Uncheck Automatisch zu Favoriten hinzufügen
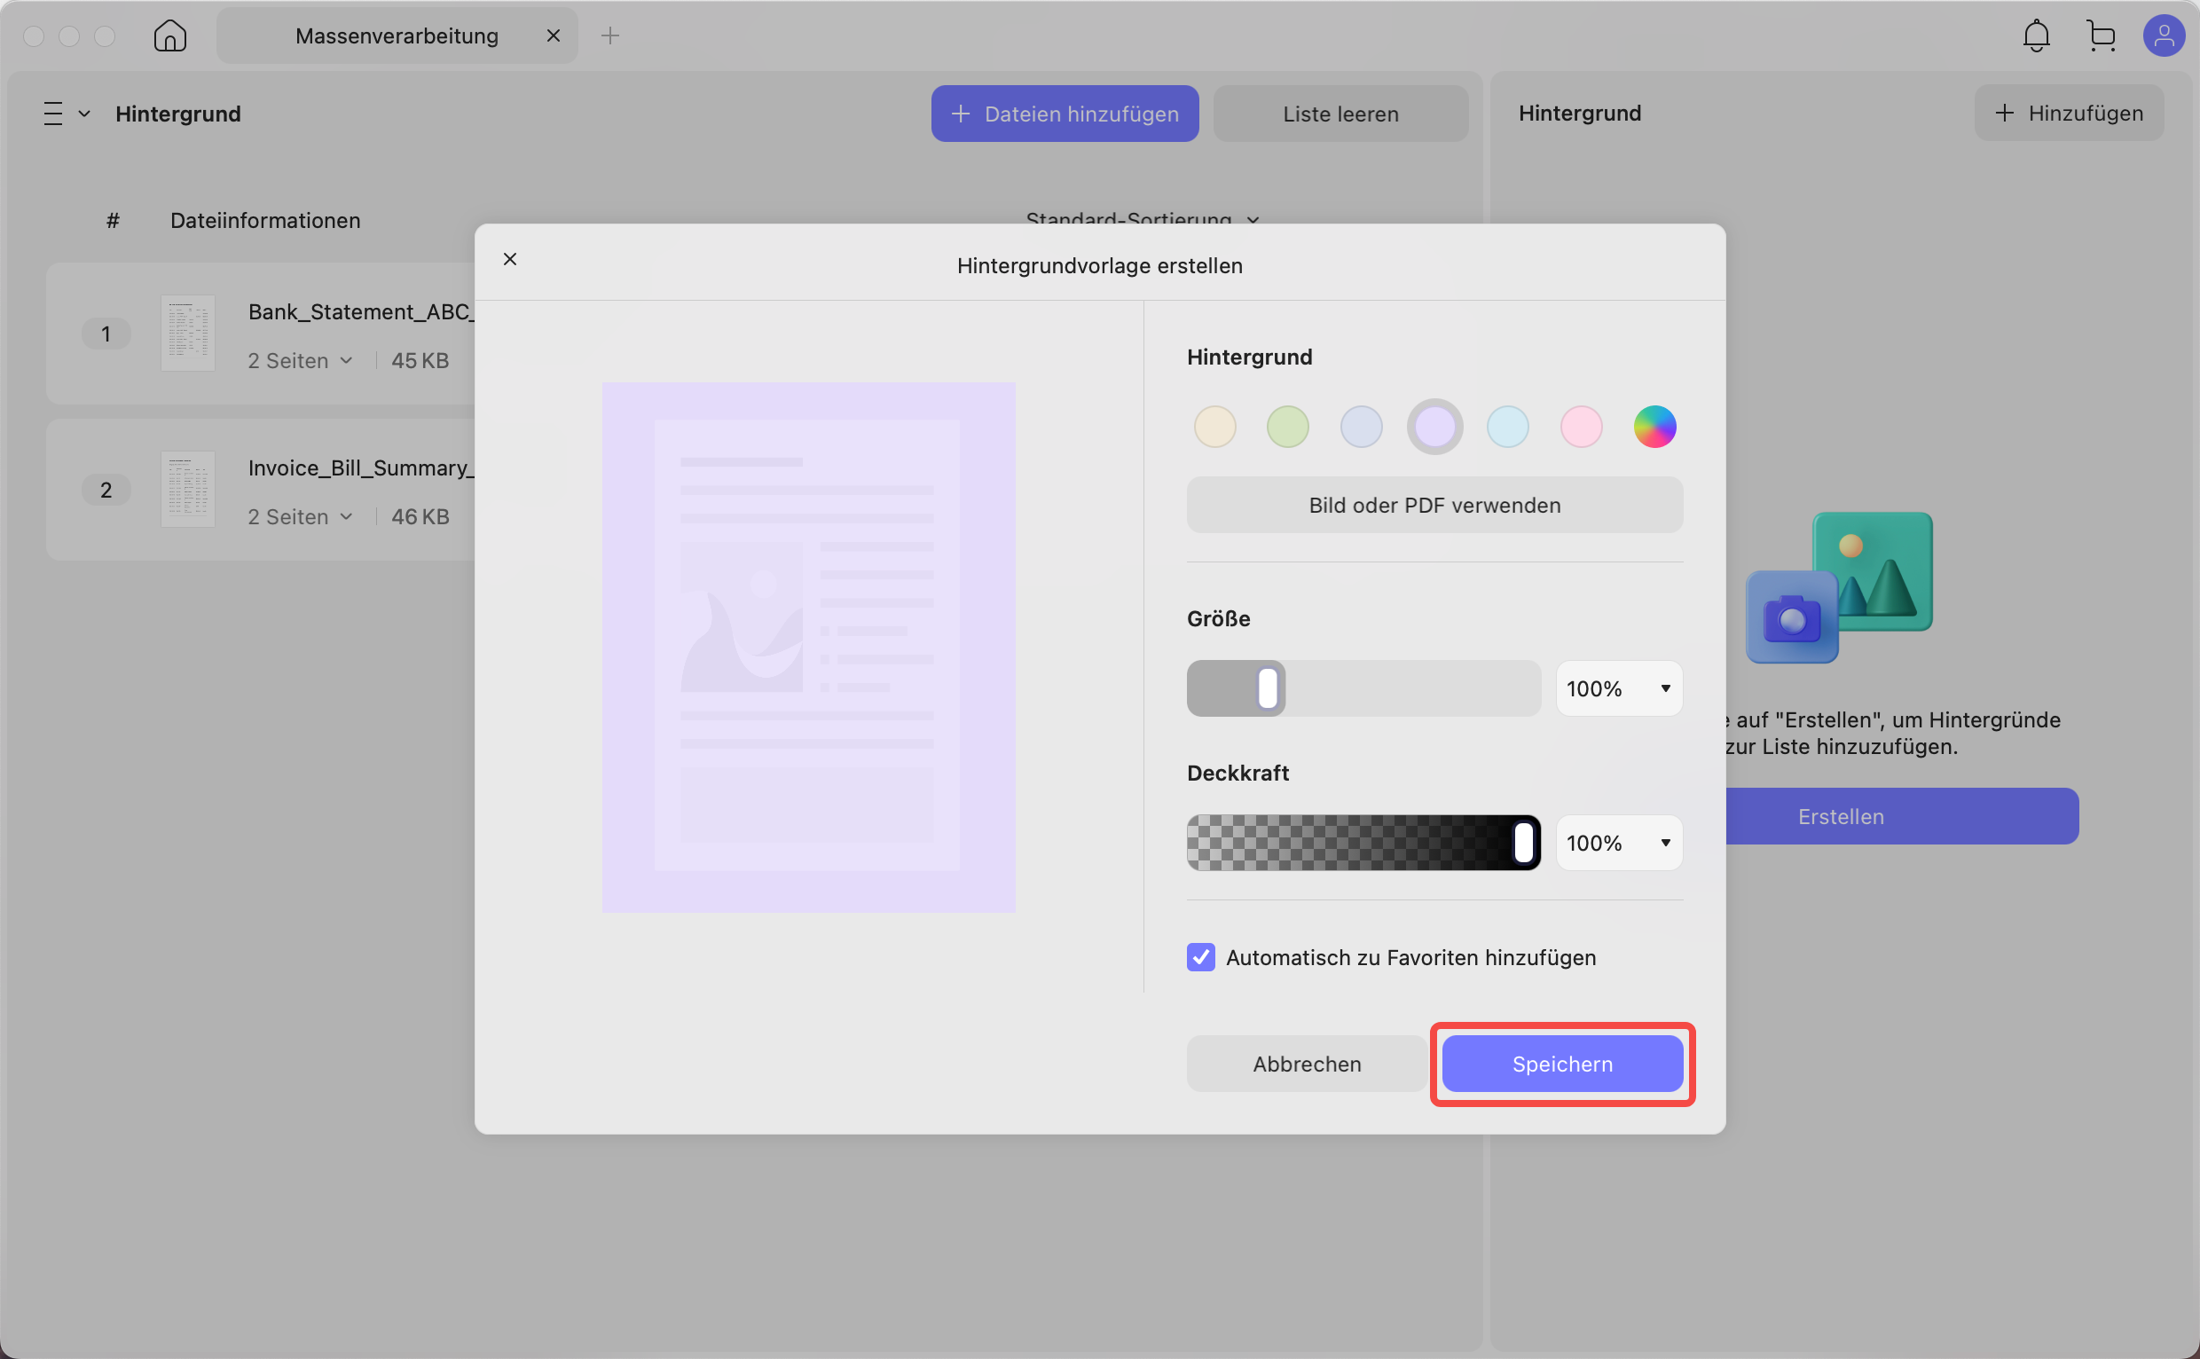Viewport: 2200px width, 1359px height. tap(1200, 957)
